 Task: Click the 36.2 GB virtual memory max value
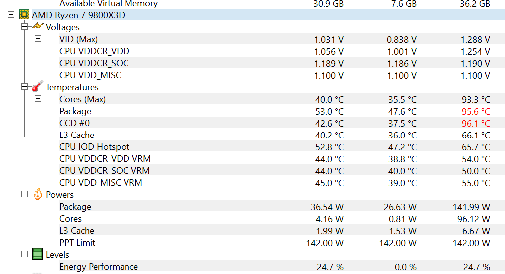click(475, 4)
